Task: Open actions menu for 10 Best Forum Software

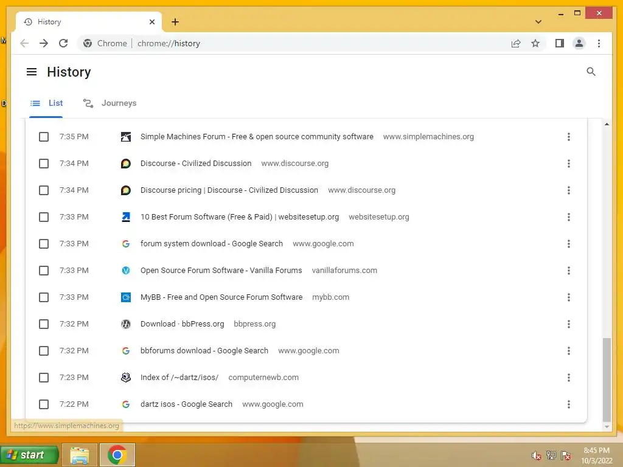Action: click(x=569, y=217)
